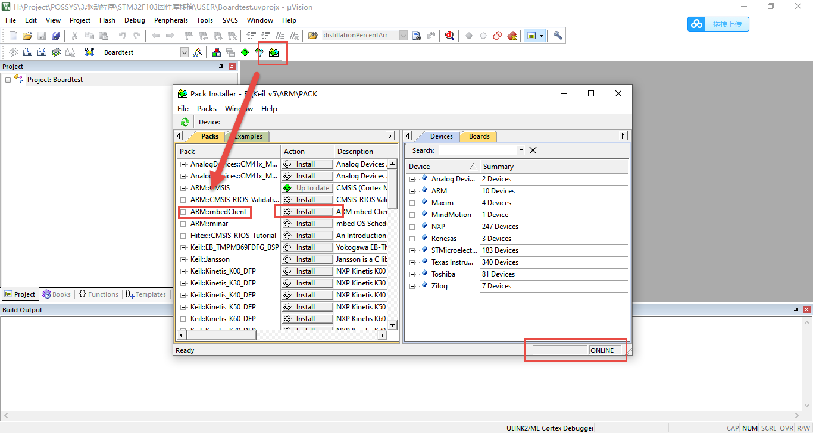Open the SVCS menu
Screen dimensions: 813x433
tap(230, 20)
